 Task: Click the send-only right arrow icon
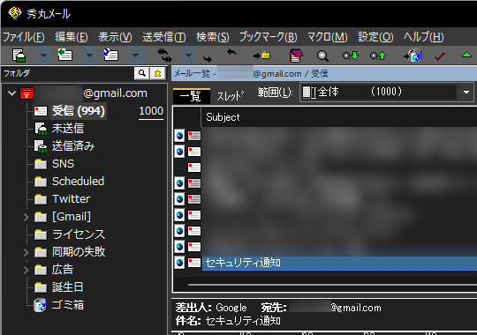coord(208,58)
